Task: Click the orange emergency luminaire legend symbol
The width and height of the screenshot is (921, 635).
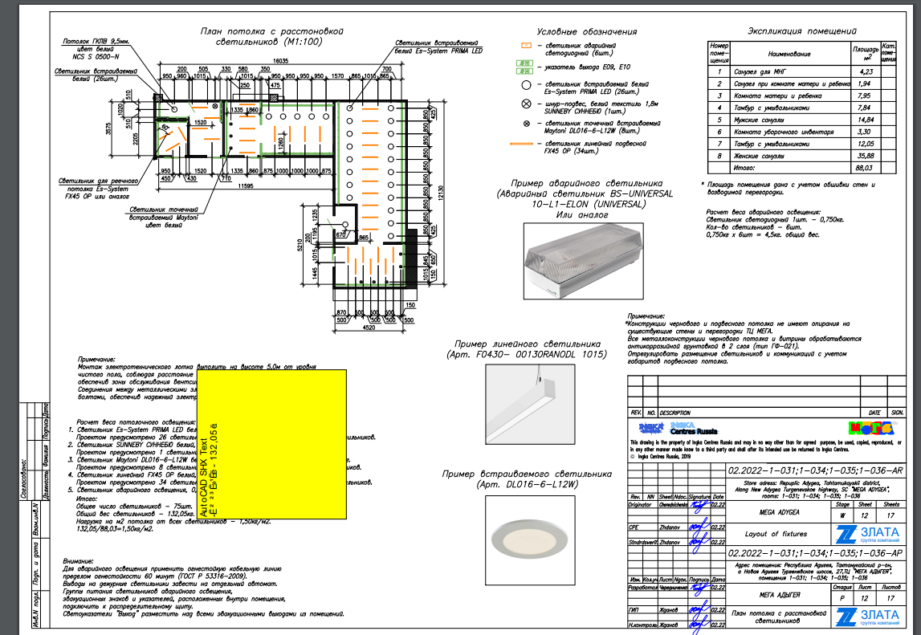Action: pyautogui.click(x=526, y=45)
